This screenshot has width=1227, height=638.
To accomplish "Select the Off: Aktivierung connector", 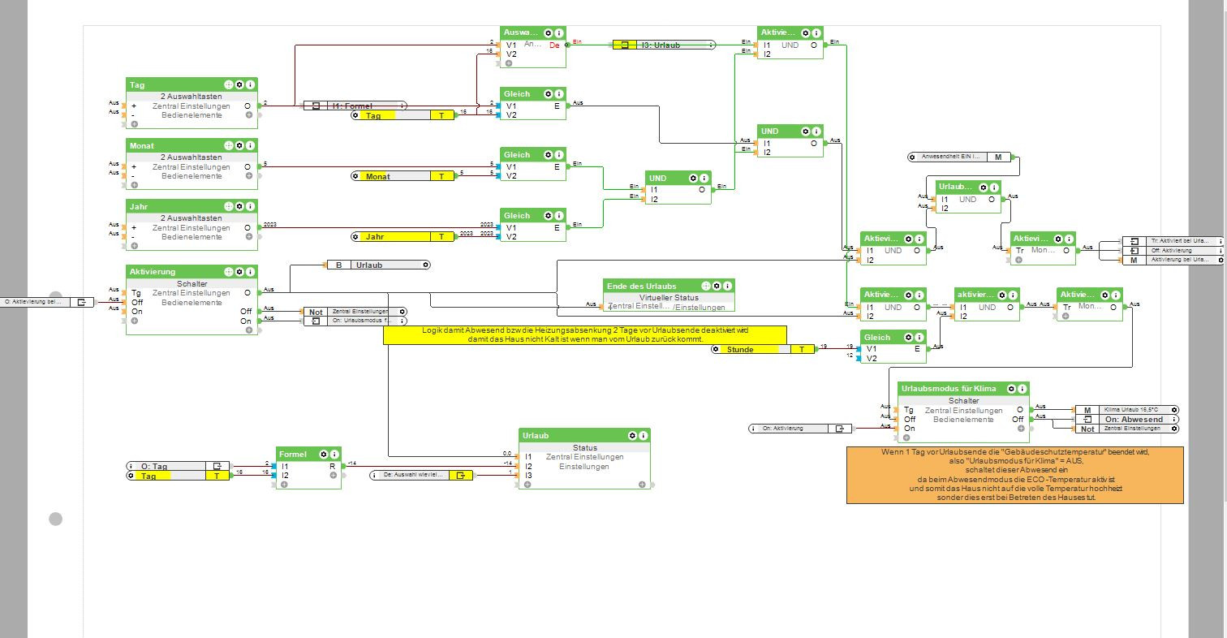I will pos(1173,251).
